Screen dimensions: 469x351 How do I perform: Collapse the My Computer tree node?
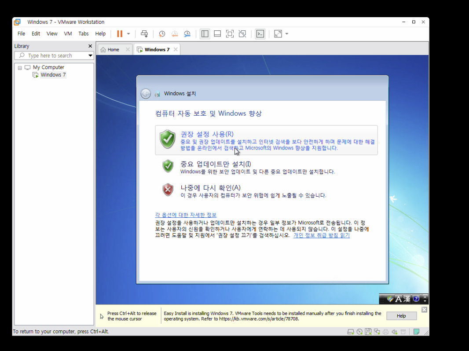coord(20,68)
